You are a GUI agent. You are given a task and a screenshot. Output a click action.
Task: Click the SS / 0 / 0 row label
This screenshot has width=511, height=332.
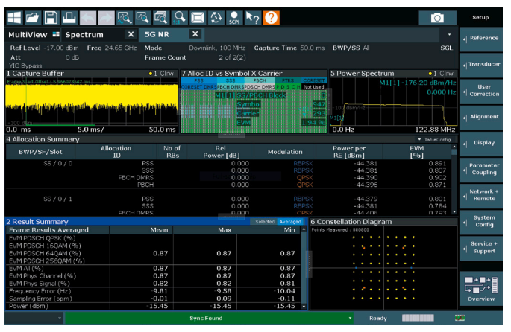pos(57,163)
